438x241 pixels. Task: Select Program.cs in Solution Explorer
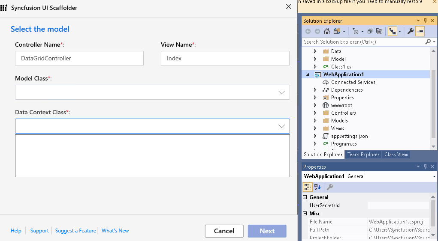[x=344, y=144]
